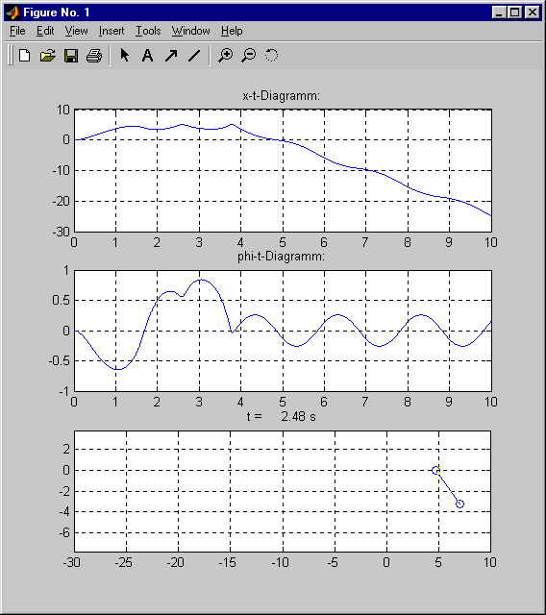
Task: Print the figure via printer icon
Action: [94, 56]
